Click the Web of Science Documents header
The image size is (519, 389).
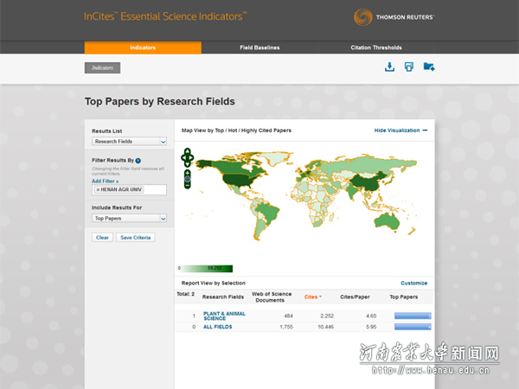[271, 297]
